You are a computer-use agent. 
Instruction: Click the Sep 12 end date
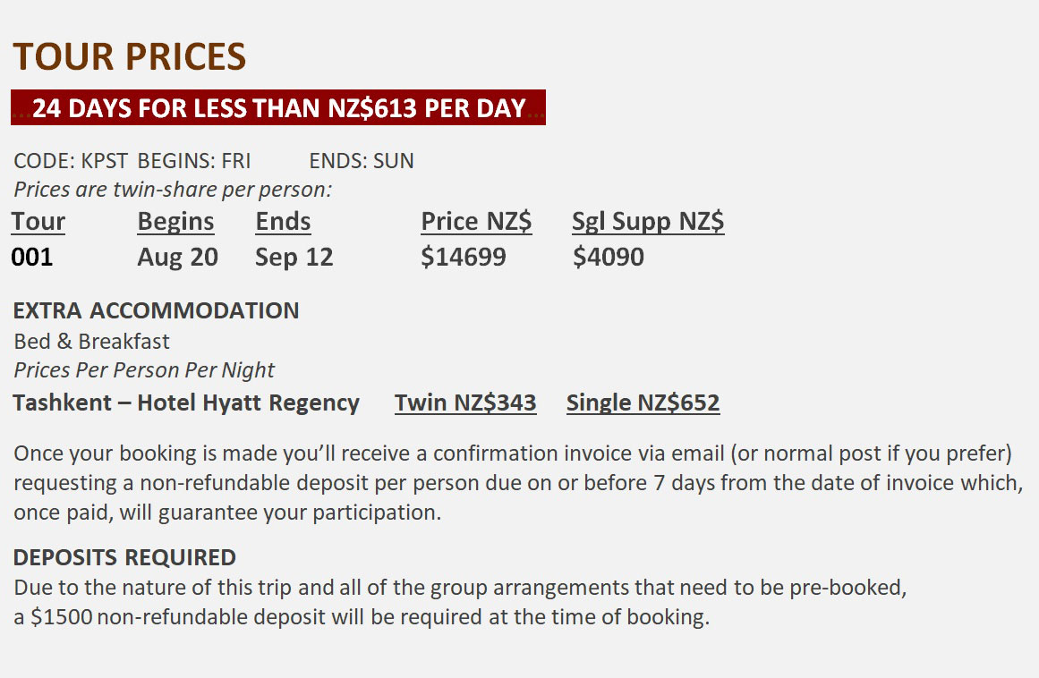[x=294, y=258]
